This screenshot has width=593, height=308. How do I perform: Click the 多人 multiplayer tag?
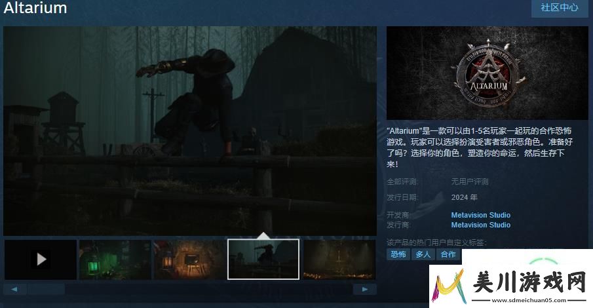coord(423,254)
